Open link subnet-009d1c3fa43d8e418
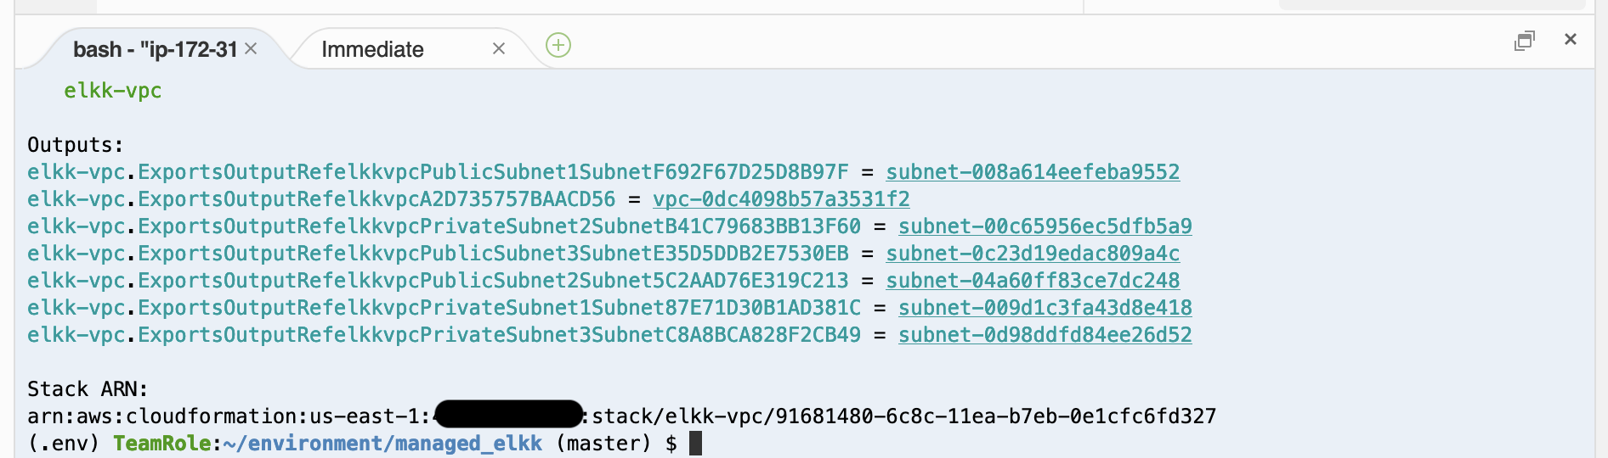Viewport: 1608px width, 458px height. click(x=1045, y=308)
